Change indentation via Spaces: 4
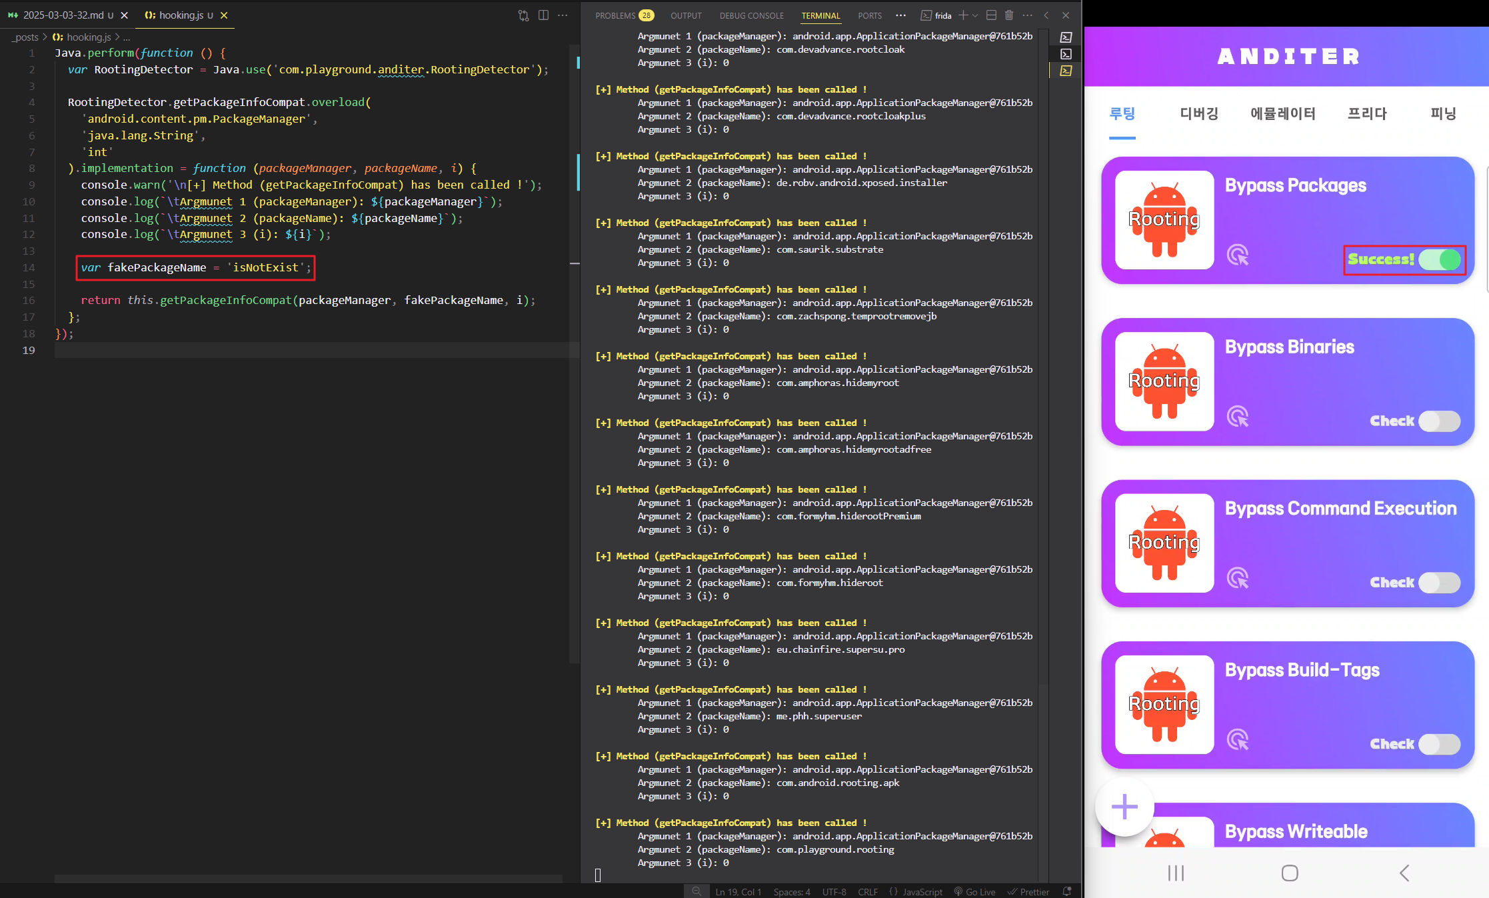 791,891
